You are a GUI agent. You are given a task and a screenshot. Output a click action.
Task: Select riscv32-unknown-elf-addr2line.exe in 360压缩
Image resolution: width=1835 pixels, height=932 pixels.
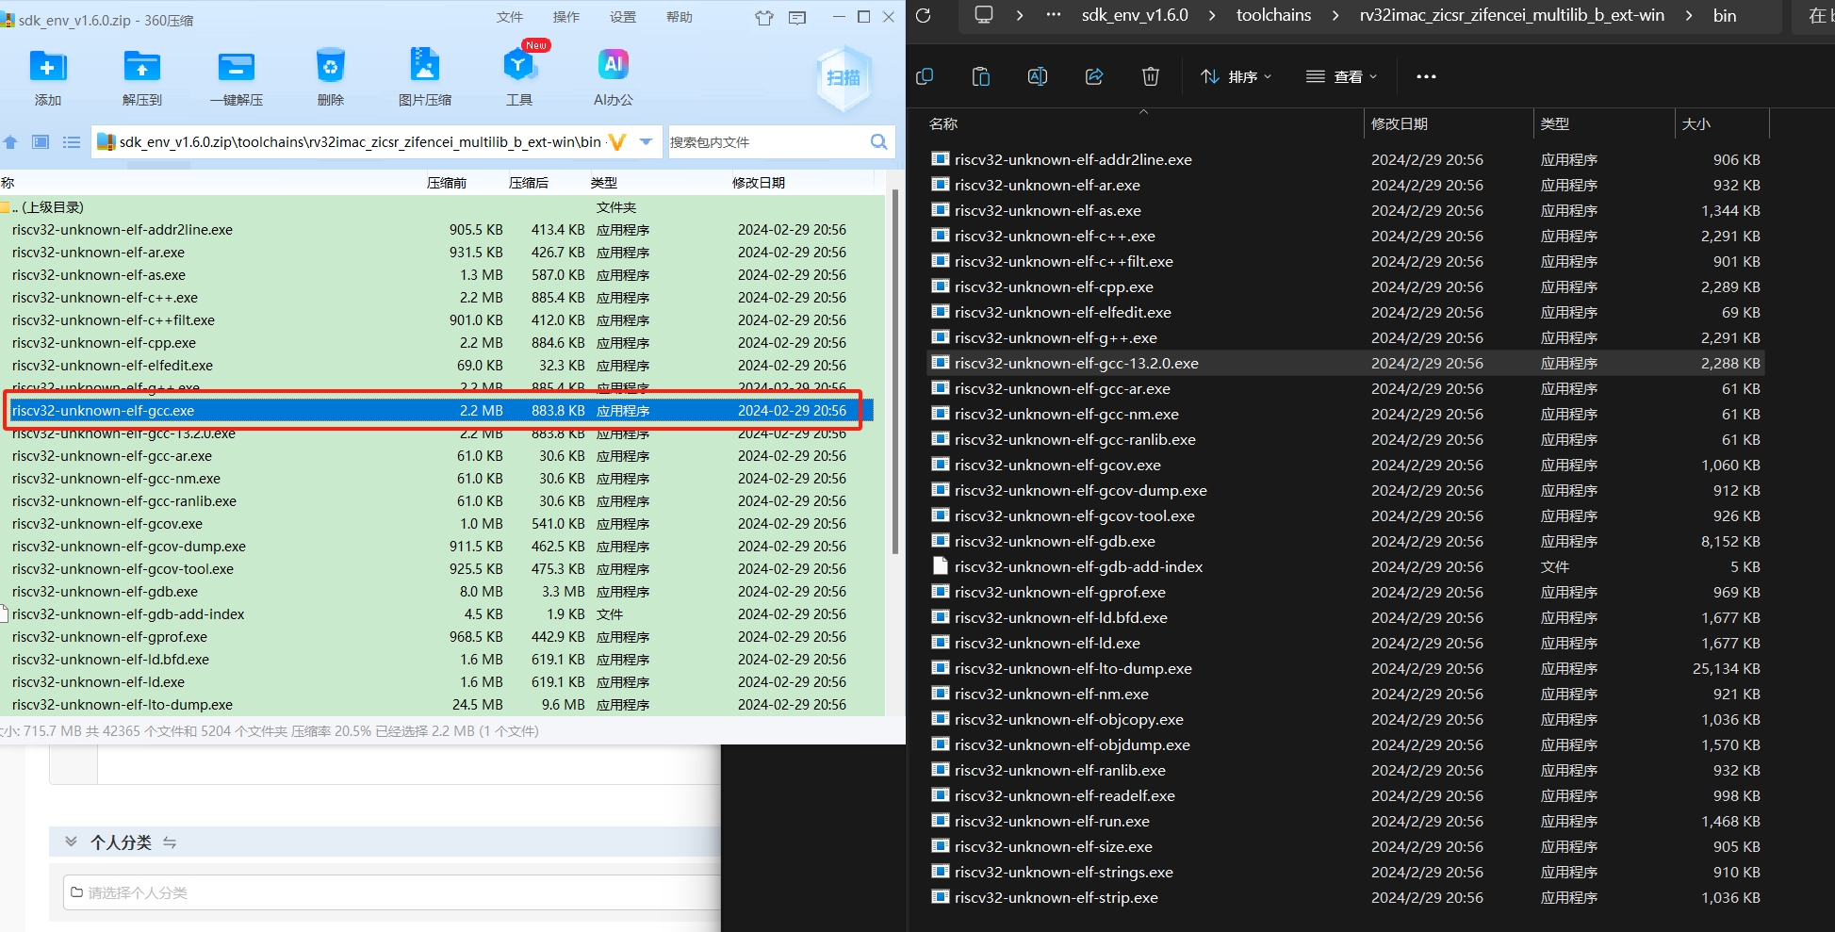[x=442, y=230]
